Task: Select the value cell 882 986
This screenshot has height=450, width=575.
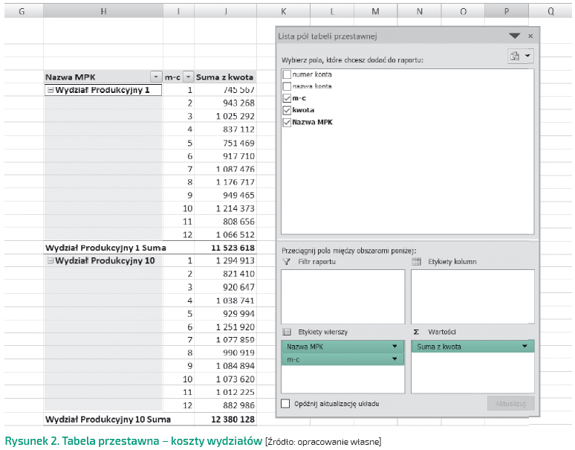Action: click(225, 405)
